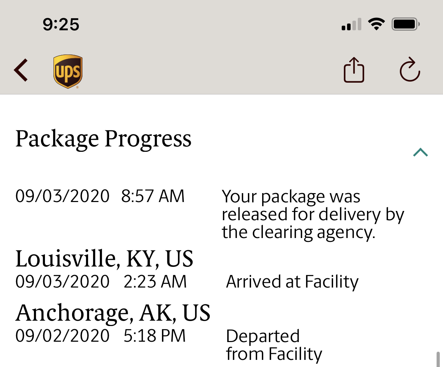The height and width of the screenshot is (367, 443).
Task: Tap the 09/02/2020 5:18 PM timestamp
Action: pyautogui.click(x=100, y=336)
